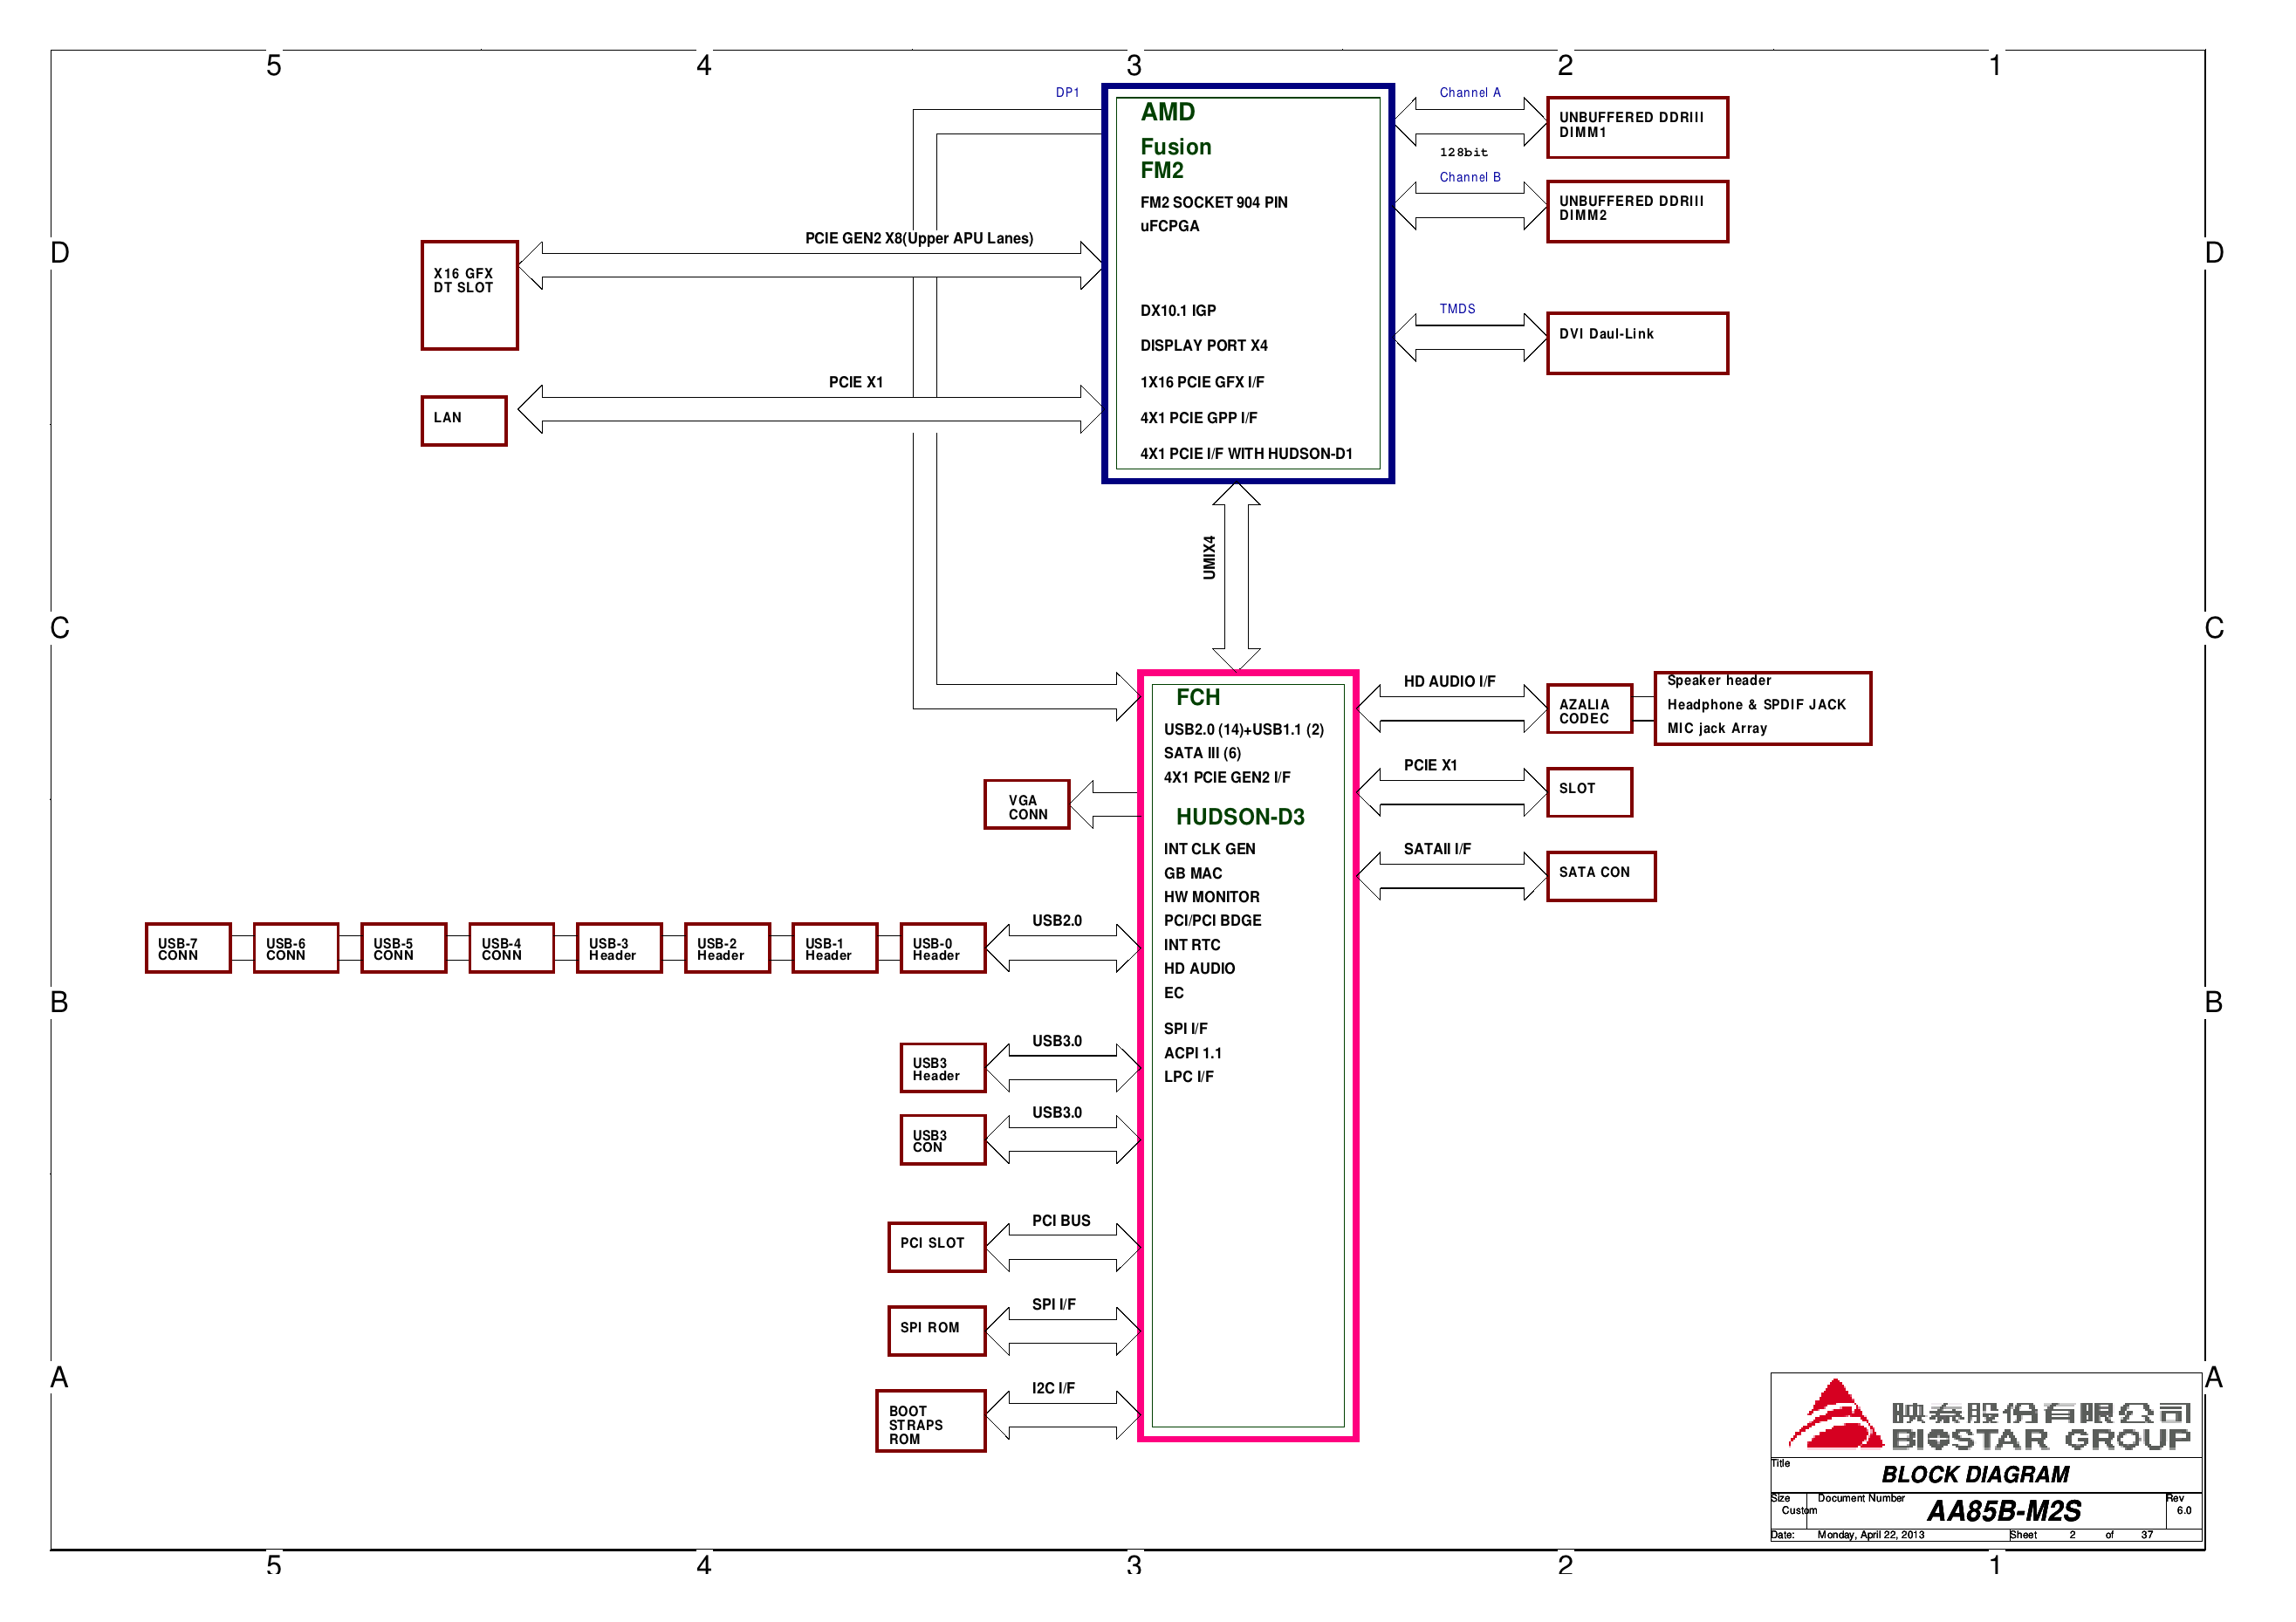
Task: Click the PCI BUS arrow
Action: click(1062, 1248)
